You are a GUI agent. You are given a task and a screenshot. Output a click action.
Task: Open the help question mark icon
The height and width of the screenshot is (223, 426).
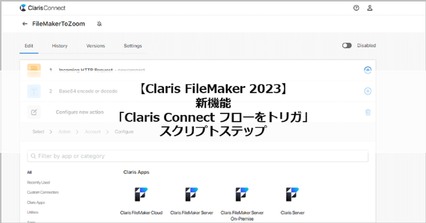pos(356,8)
